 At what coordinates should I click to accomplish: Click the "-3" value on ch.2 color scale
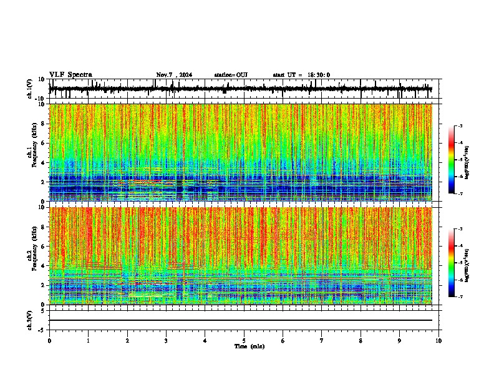[x=460, y=229]
